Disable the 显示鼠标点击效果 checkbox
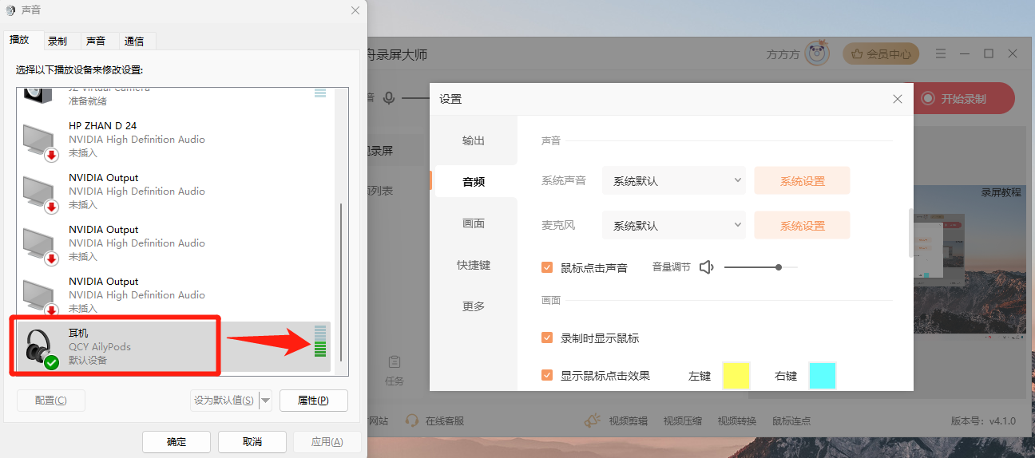This screenshot has height=458, width=1035. coord(547,375)
